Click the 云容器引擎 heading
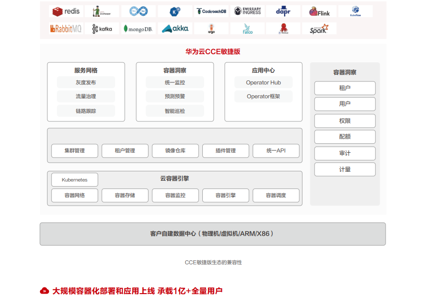426x296 pixels. coord(174,178)
